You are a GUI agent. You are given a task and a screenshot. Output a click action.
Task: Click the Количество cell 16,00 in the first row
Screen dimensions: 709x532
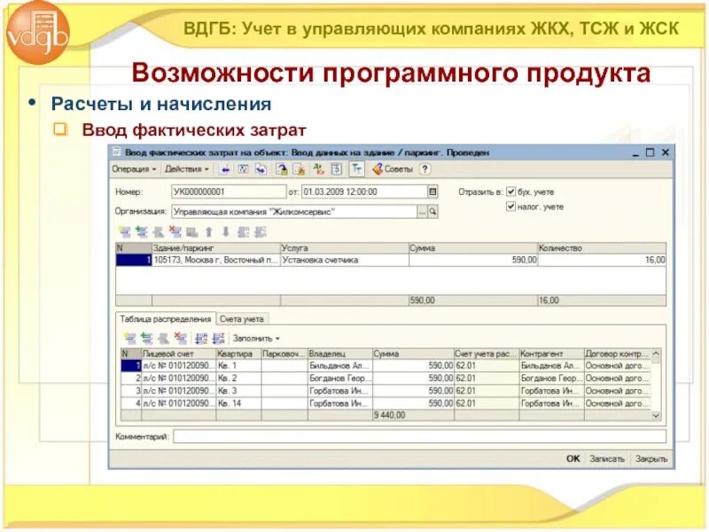(x=602, y=260)
